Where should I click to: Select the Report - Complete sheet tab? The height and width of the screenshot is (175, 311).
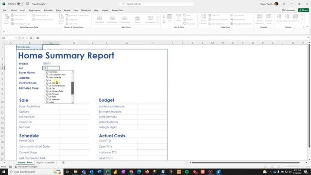(45, 162)
